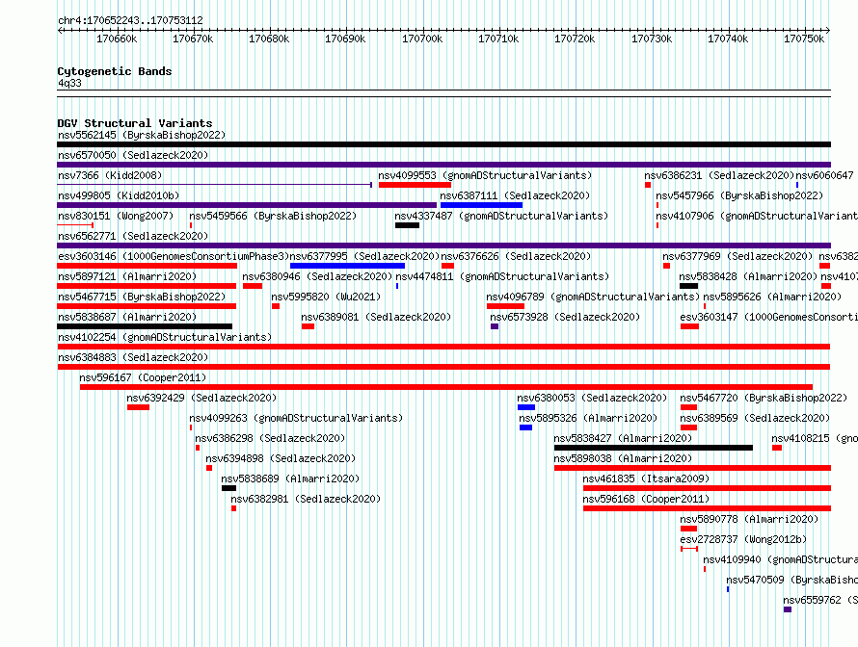The image size is (858, 647).
Task: Select the black bar under nsv5838428
Action: pyautogui.click(x=689, y=286)
